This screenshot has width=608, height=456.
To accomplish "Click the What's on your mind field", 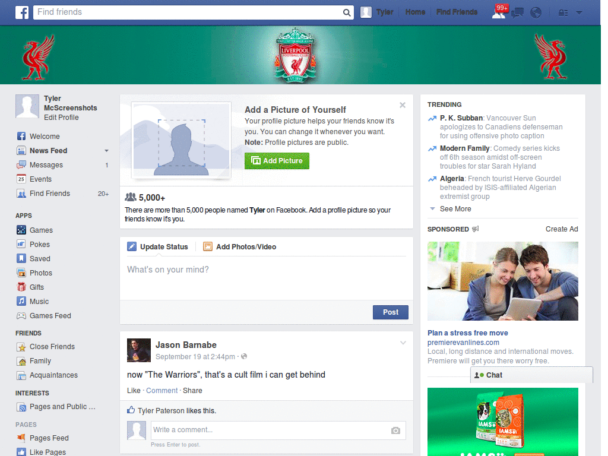I will (x=267, y=278).
